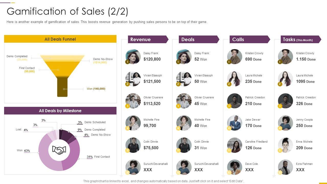The image size is (327, 184).
Task: Click the All Deals by Milestone banner
Action: point(60,111)
